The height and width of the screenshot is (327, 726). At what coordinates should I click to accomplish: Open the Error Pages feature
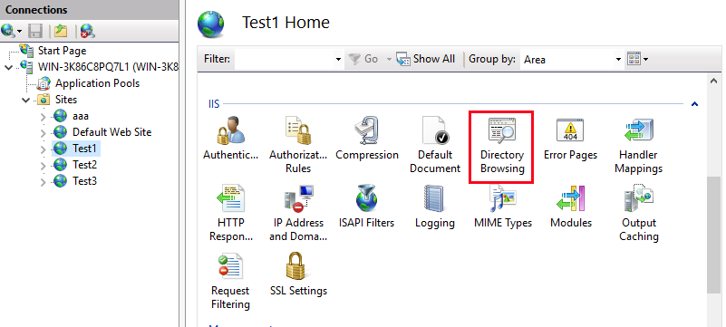coord(570,139)
